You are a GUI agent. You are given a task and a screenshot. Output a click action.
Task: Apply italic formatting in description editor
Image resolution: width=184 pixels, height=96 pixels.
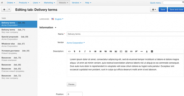coord(85,51)
